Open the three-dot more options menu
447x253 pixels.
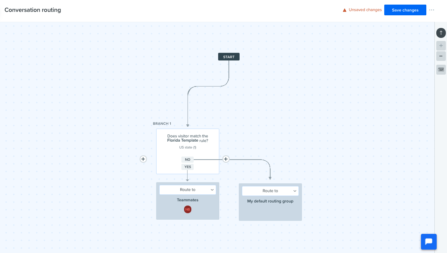coord(432,10)
